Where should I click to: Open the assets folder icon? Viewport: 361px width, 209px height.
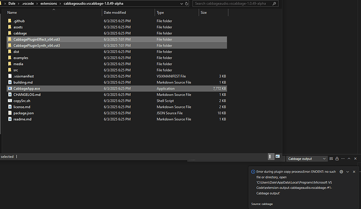(x=9, y=27)
